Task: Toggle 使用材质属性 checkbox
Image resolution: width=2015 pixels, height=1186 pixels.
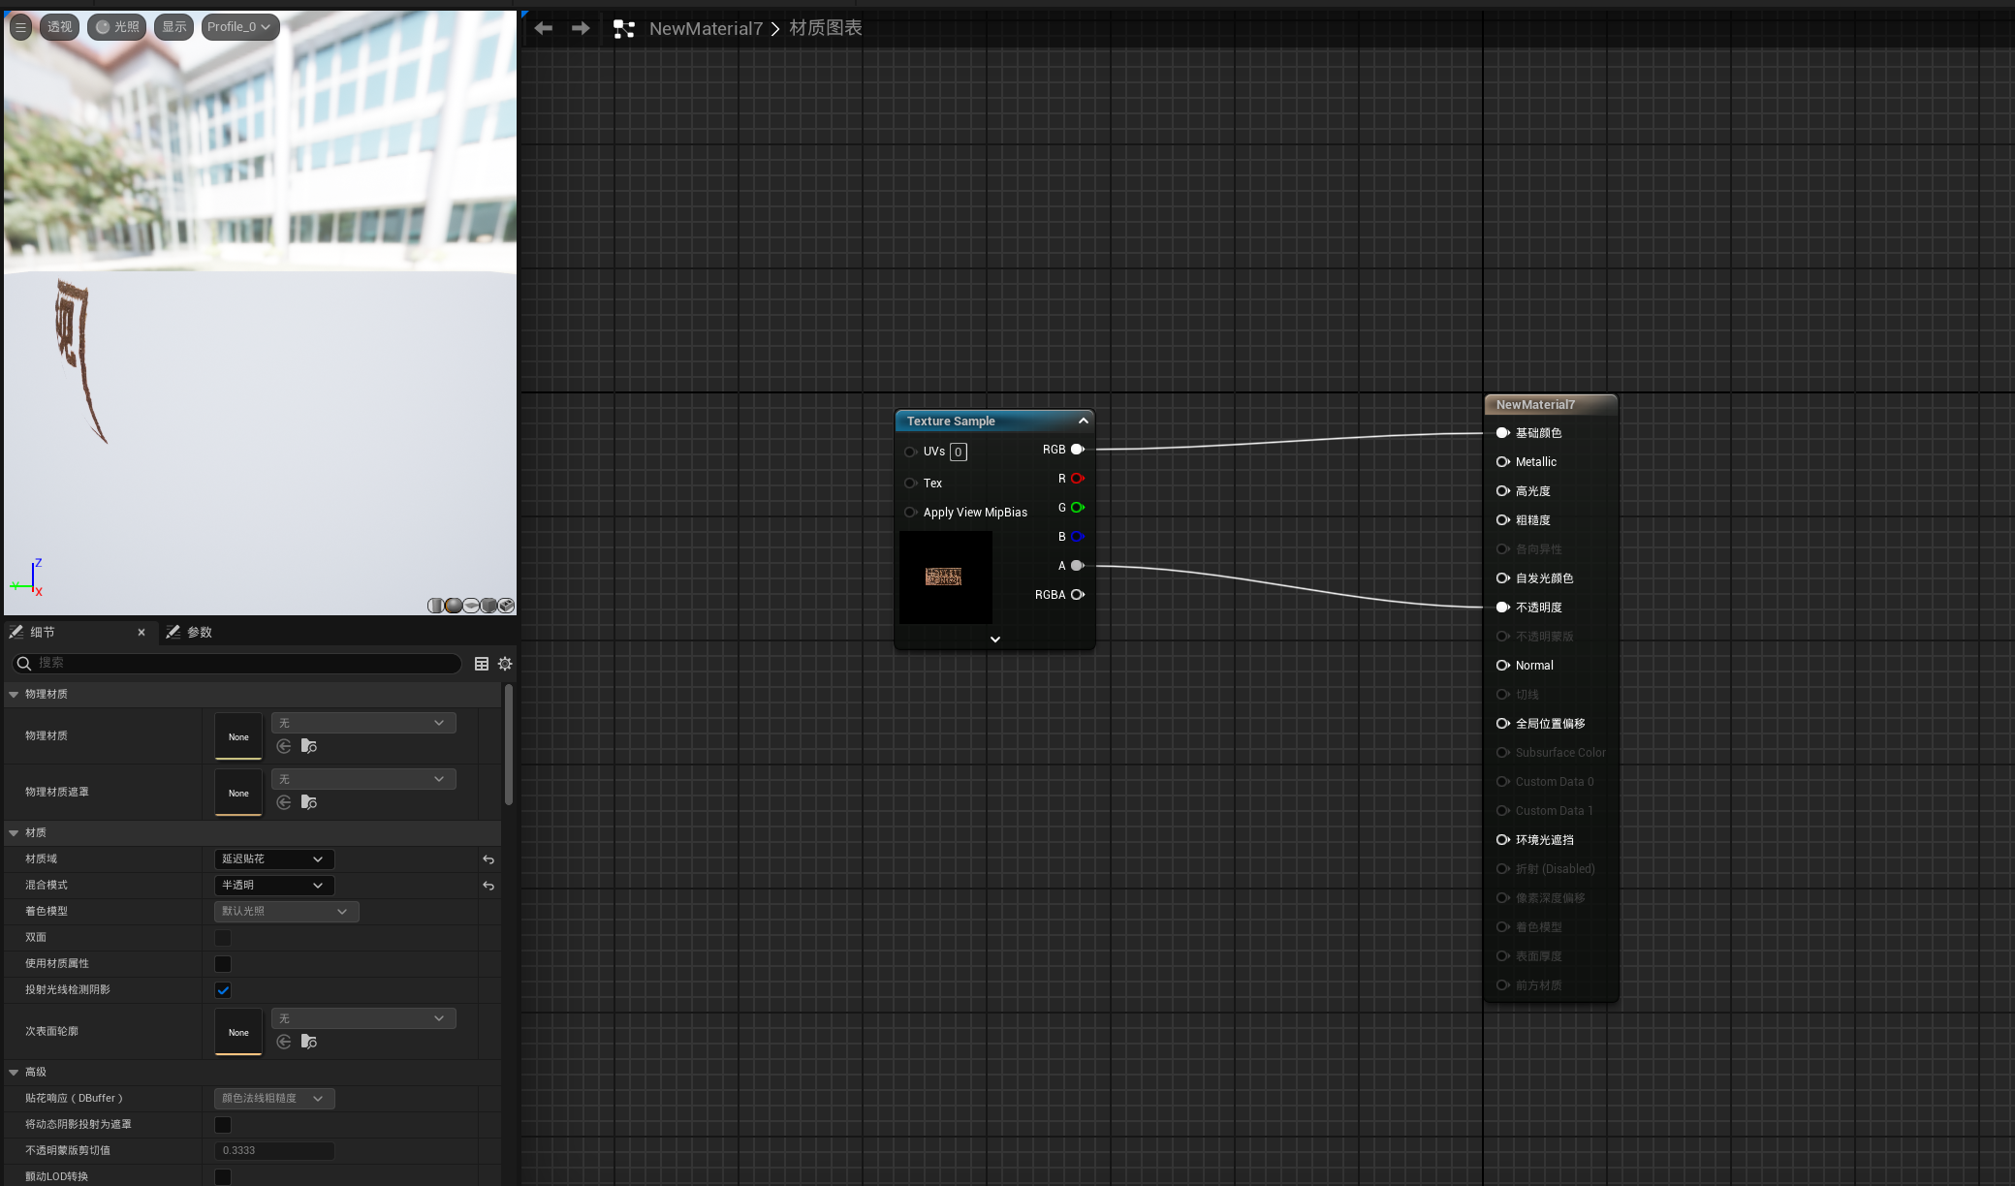Action: 223,964
